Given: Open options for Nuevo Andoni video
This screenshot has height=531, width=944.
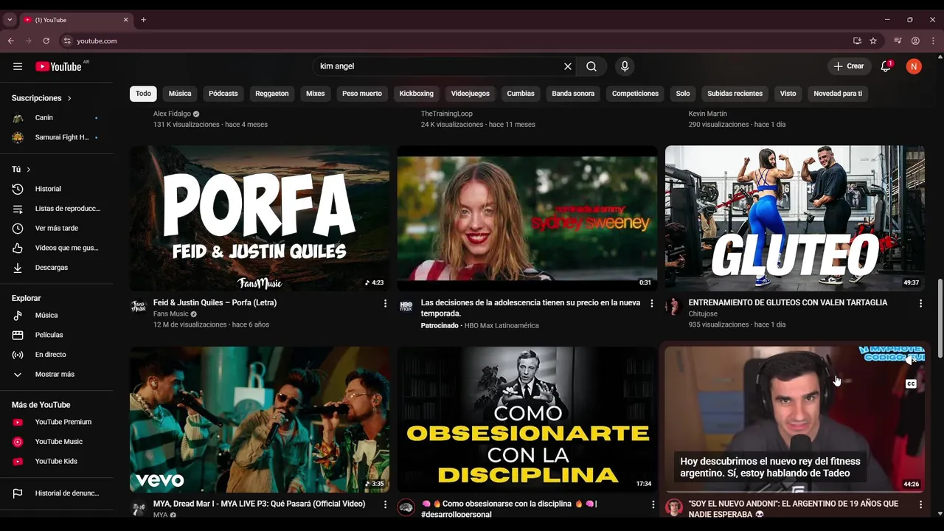Looking at the screenshot, I should [920, 504].
